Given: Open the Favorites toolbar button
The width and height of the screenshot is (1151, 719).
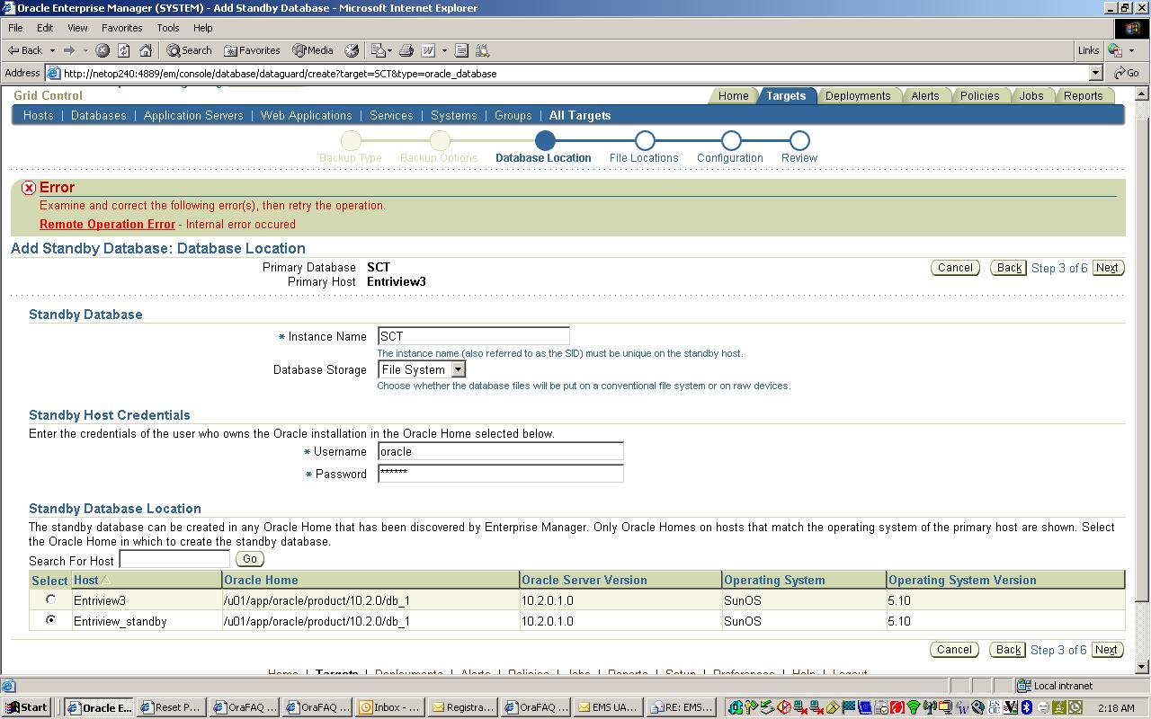Looking at the screenshot, I should 252,50.
